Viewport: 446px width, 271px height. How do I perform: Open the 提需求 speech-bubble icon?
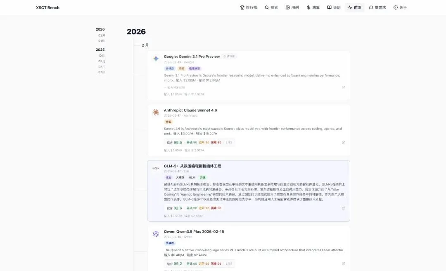pyautogui.click(x=372, y=7)
